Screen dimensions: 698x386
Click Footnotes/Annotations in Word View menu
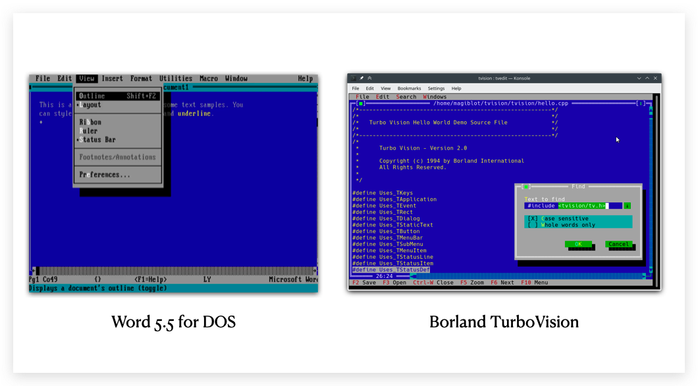[117, 157]
